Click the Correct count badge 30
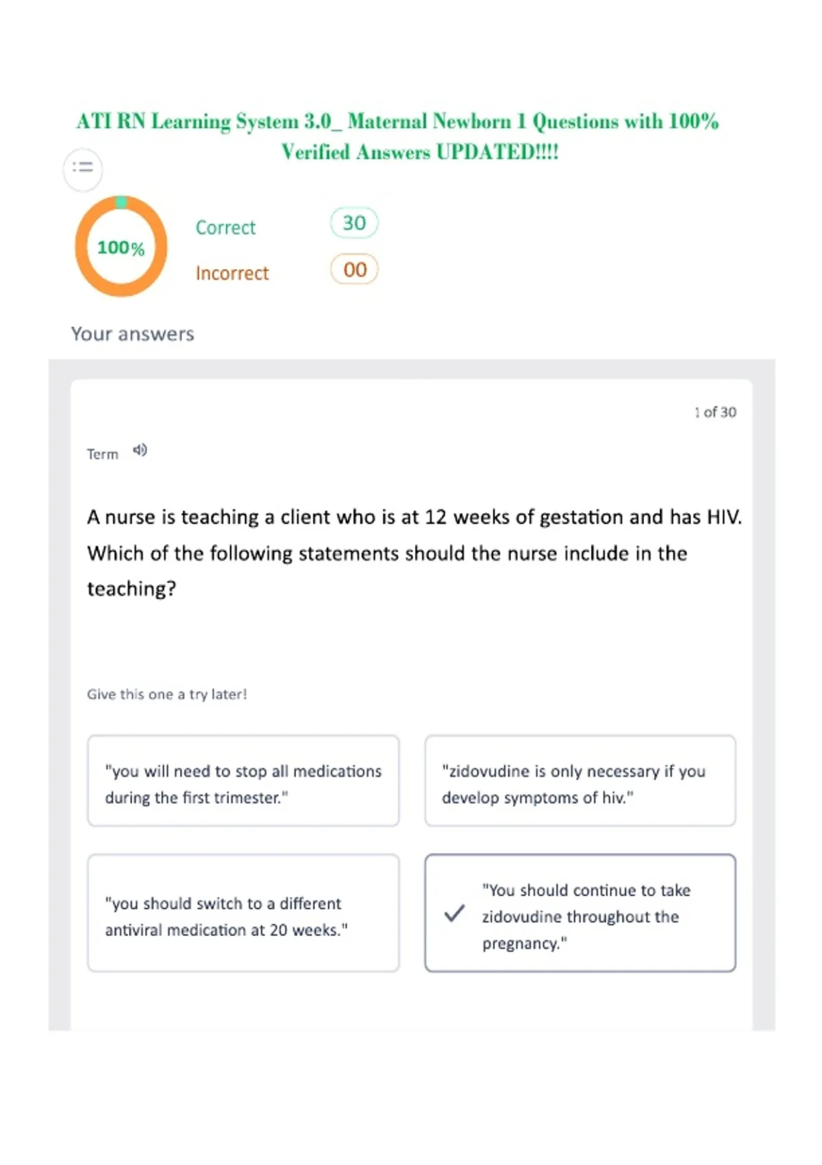The image size is (822, 1165). tap(354, 223)
